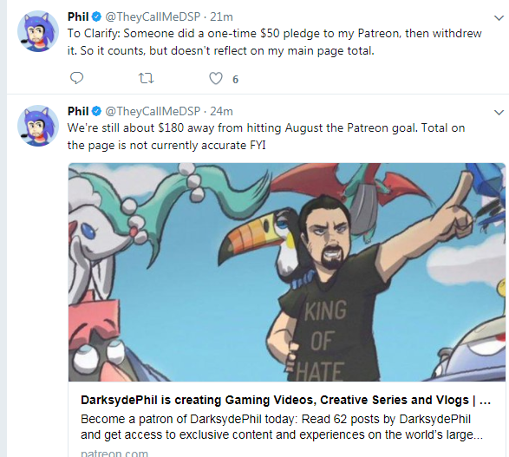Open Phil's avatar on the 24m tweet
The height and width of the screenshot is (457, 509).
(38, 126)
